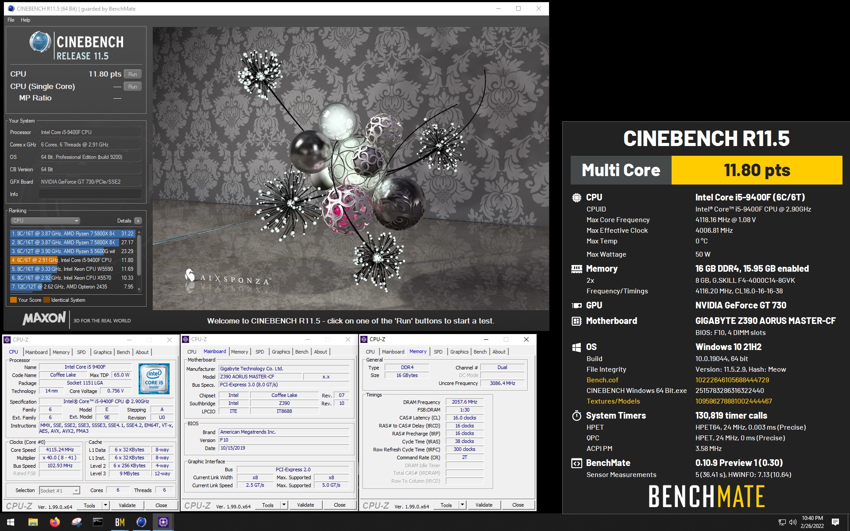Switch to Mainboard tab in CPU-Z CPU window
Image resolution: width=850 pixels, height=531 pixels.
point(36,352)
